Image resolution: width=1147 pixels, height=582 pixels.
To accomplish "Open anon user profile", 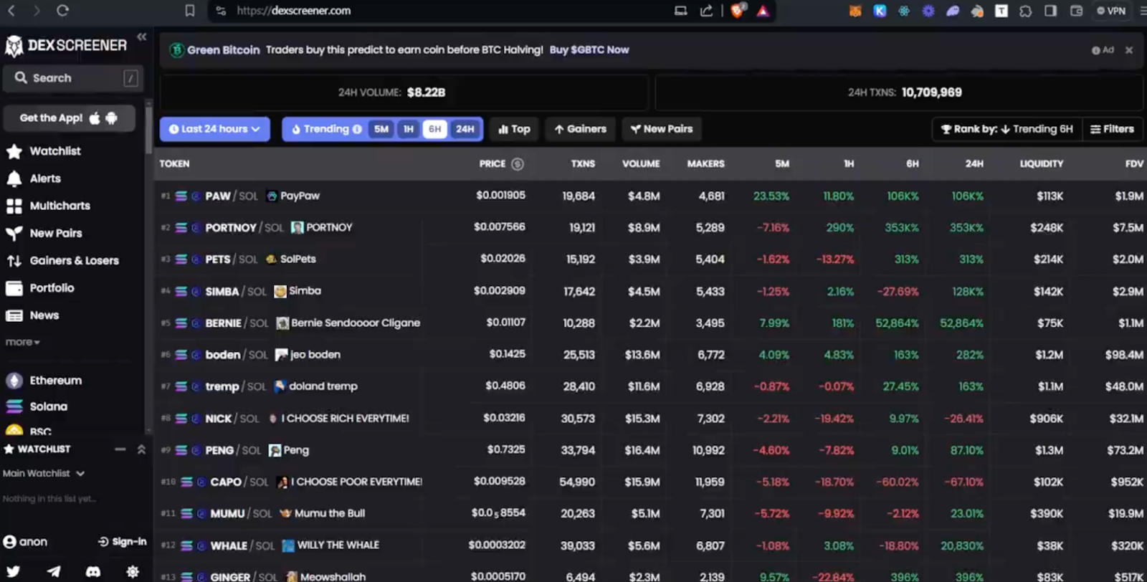I will point(25,542).
